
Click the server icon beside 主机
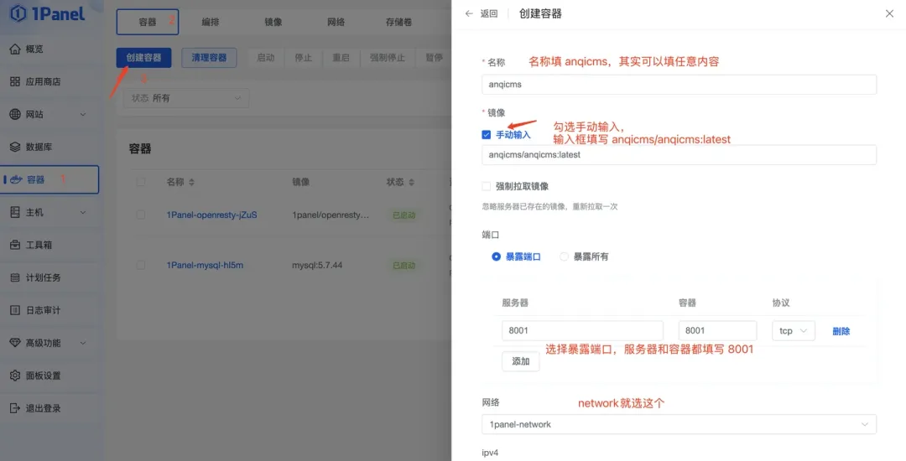tap(15, 212)
